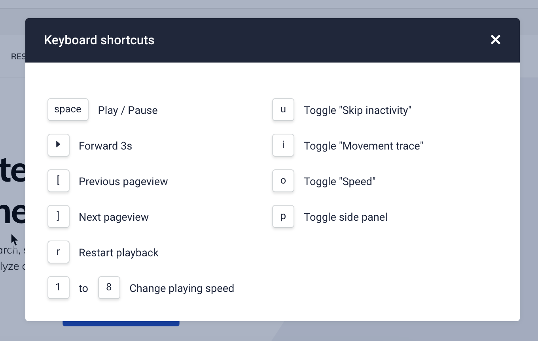Image resolution: width=538 pixels, height=341 pixels.
Task: Click the "u" key icon
Action: 283,110
